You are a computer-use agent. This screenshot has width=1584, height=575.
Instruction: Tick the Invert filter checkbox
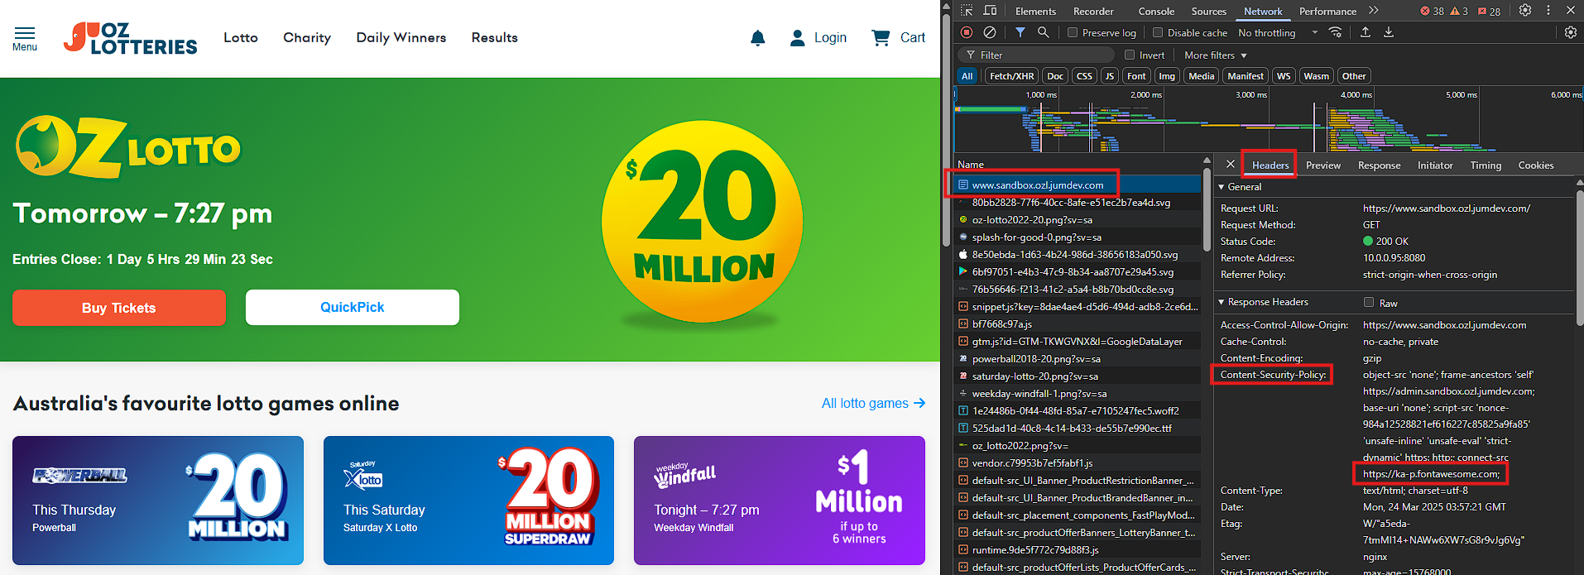[1130, 55]
